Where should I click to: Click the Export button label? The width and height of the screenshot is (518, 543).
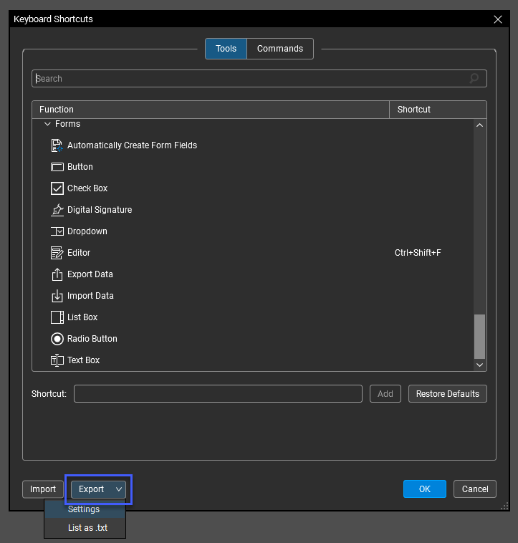(x=91, y=489)
